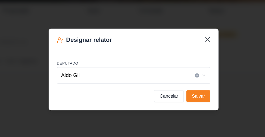Remove Aldo Gil using the gray x icon
This screenshot has height=137, width=265.
(197, 75)
